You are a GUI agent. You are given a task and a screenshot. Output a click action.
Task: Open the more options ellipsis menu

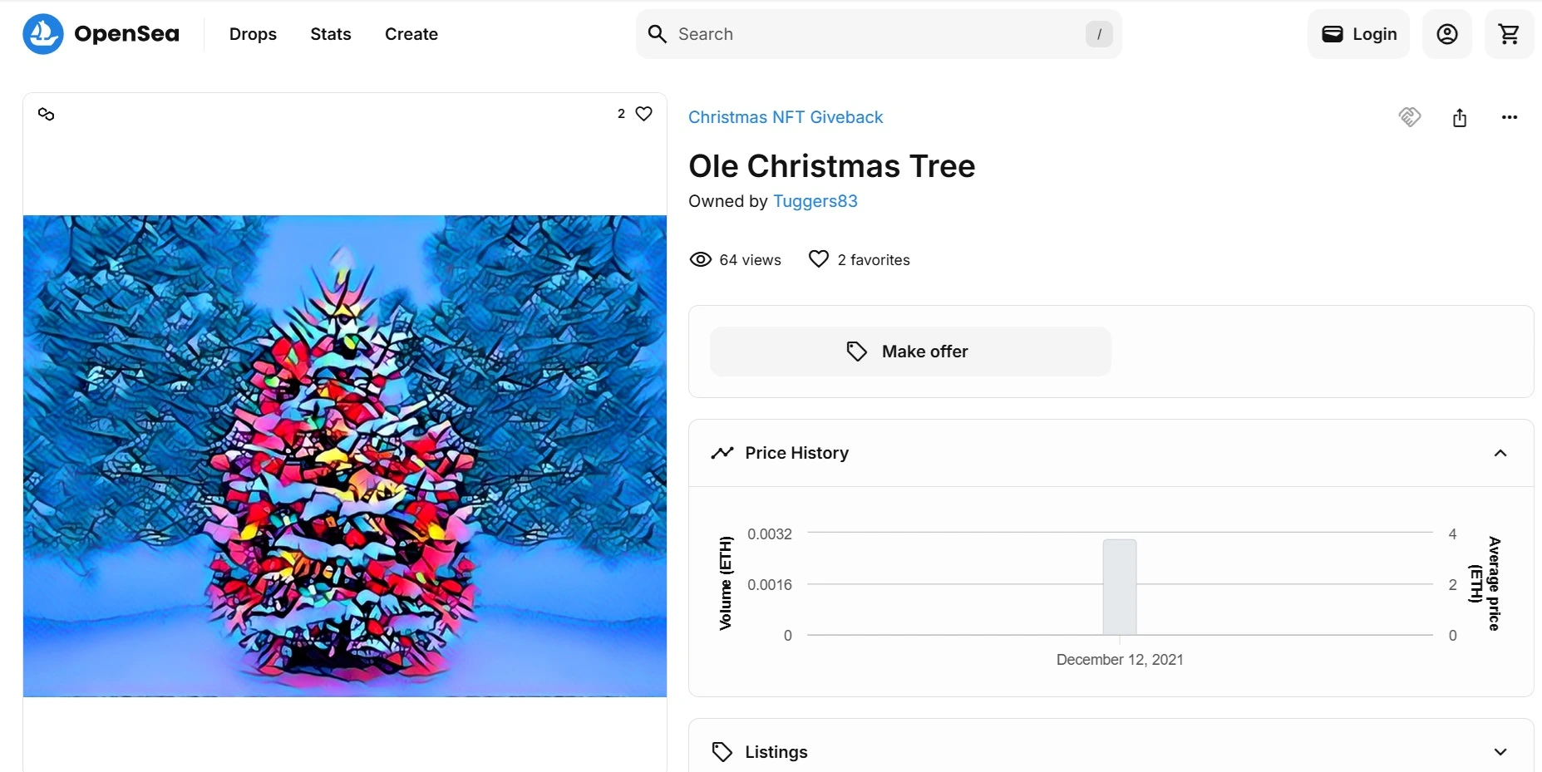pyautogui.click(x=1510, y=117)
